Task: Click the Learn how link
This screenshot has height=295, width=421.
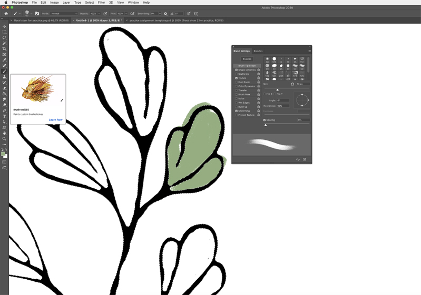Action: [55, 120]
